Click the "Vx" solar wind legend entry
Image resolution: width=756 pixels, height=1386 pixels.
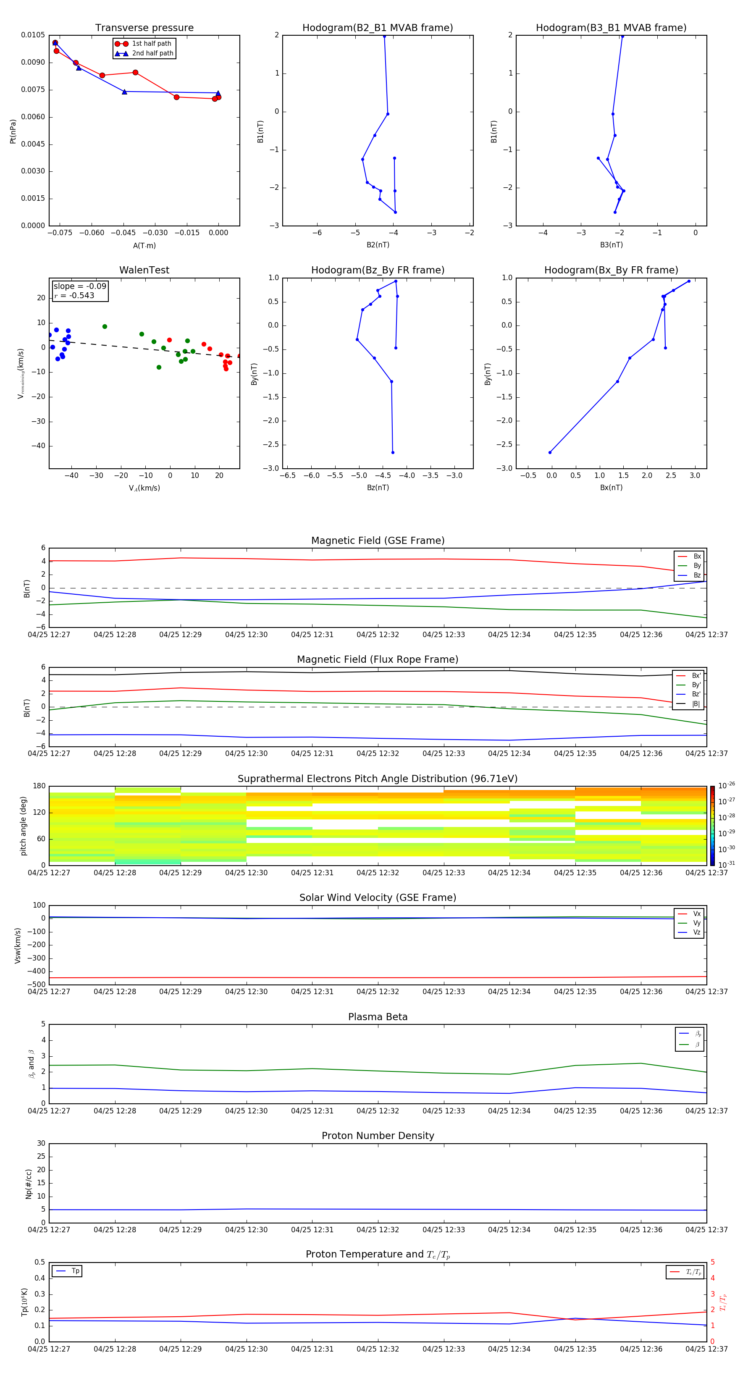click(x=689, y=914)
